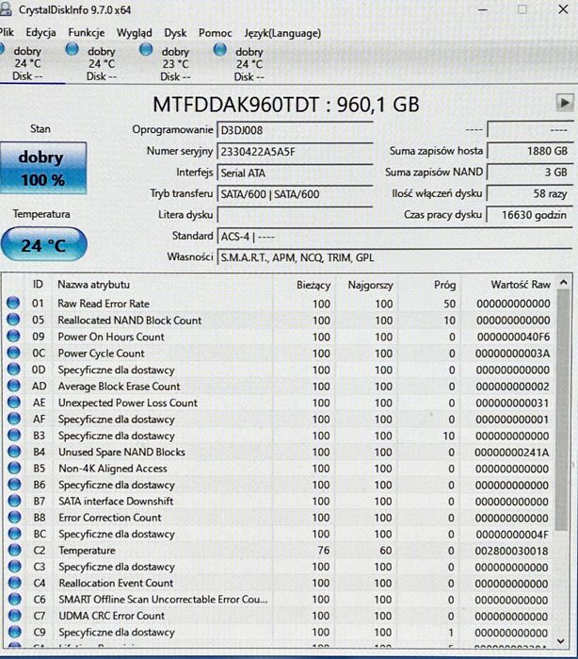
Task: Click the CrystalDiskInfo title bar icon
Action: coord(5,9)
